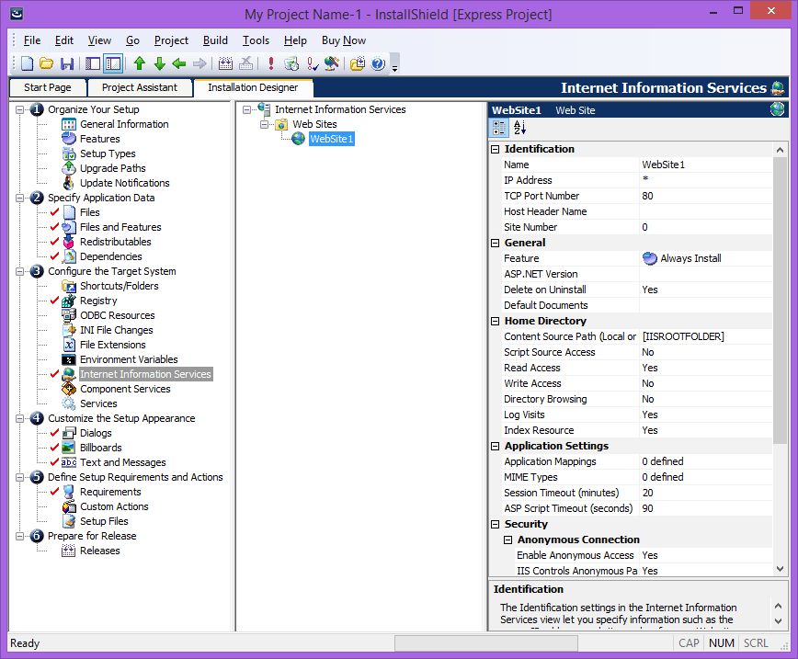This screenshot has height=659, width=798.
Task: Click the New Project toolbar icon
Action: coord(27,63)
